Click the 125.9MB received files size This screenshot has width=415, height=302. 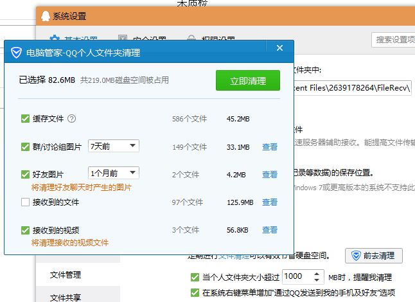[240, 202]
